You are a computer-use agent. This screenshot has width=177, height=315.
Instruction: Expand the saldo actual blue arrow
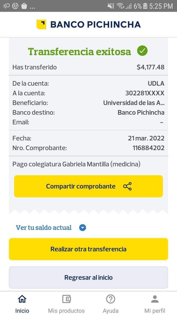[83, 228]
